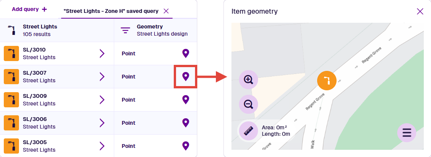Click the SL/3005 orange street light thumbnail
Viewport: 431px width, 157px height.
11,146
